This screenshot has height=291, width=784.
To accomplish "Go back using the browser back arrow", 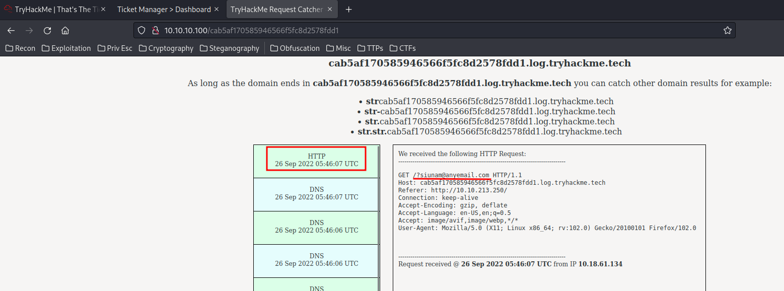I will (x=11, y=30).
